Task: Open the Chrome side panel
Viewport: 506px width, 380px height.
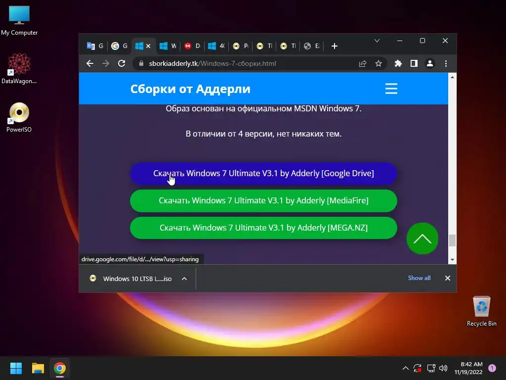Action: click(x=414, y=64)
